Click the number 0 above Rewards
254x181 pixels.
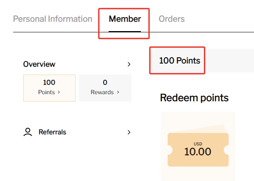coord(105,83)
